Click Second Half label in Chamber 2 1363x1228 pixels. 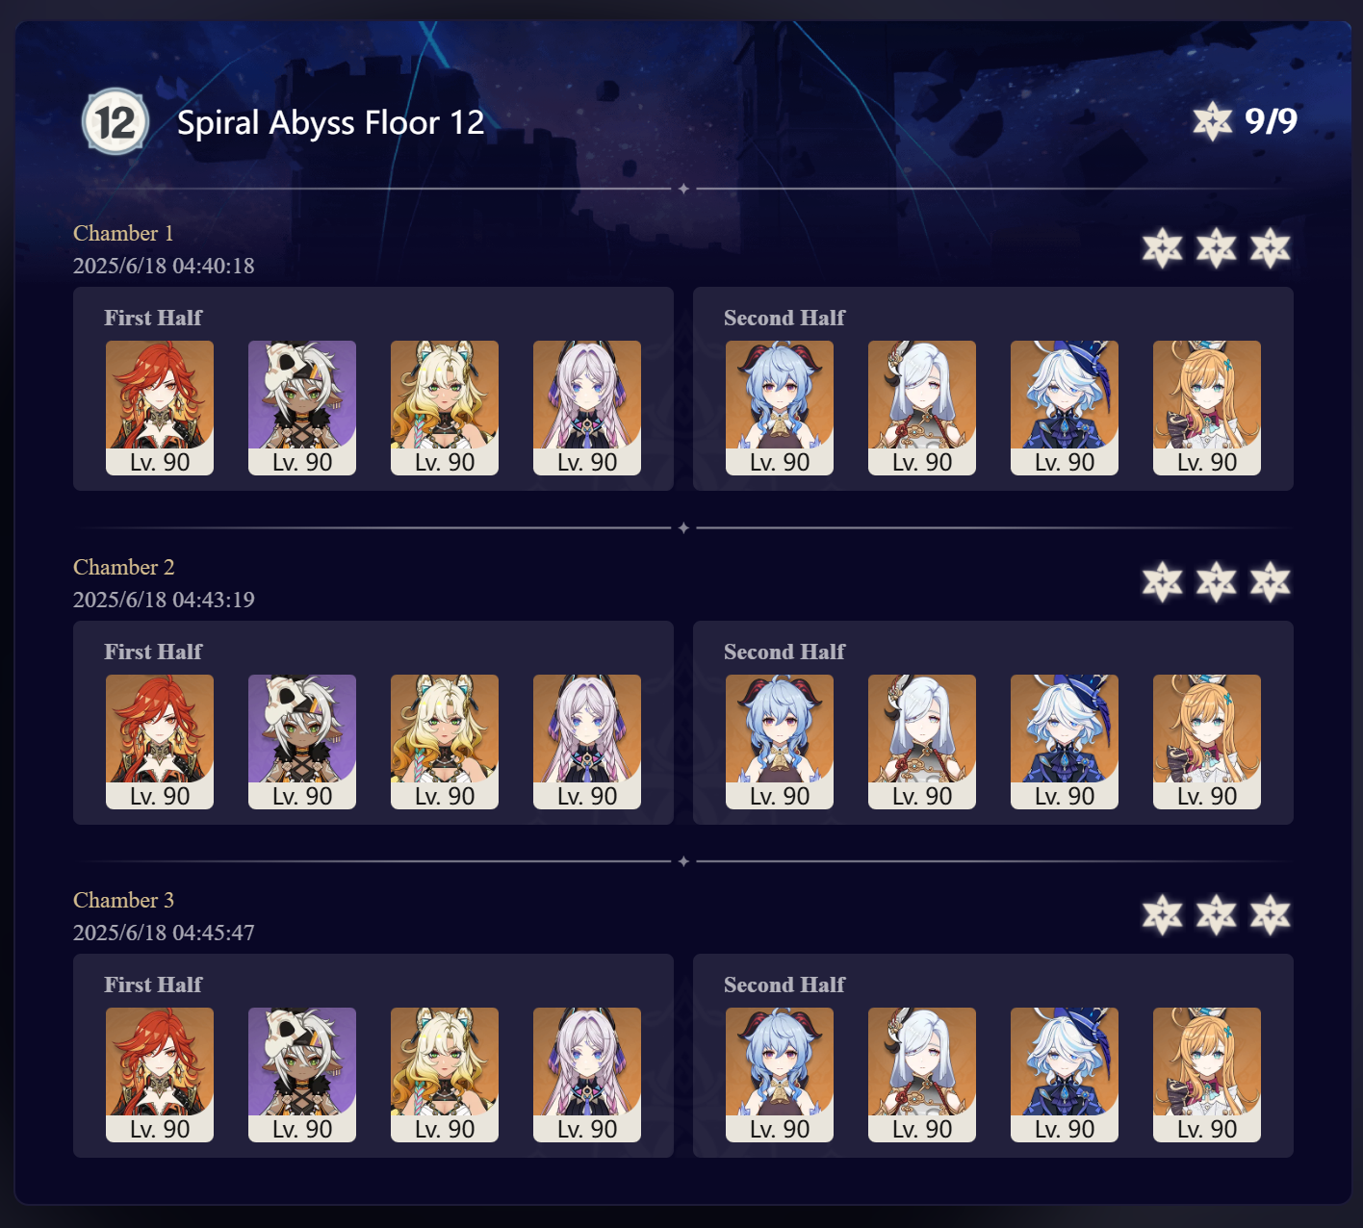[x=784, y=652]
